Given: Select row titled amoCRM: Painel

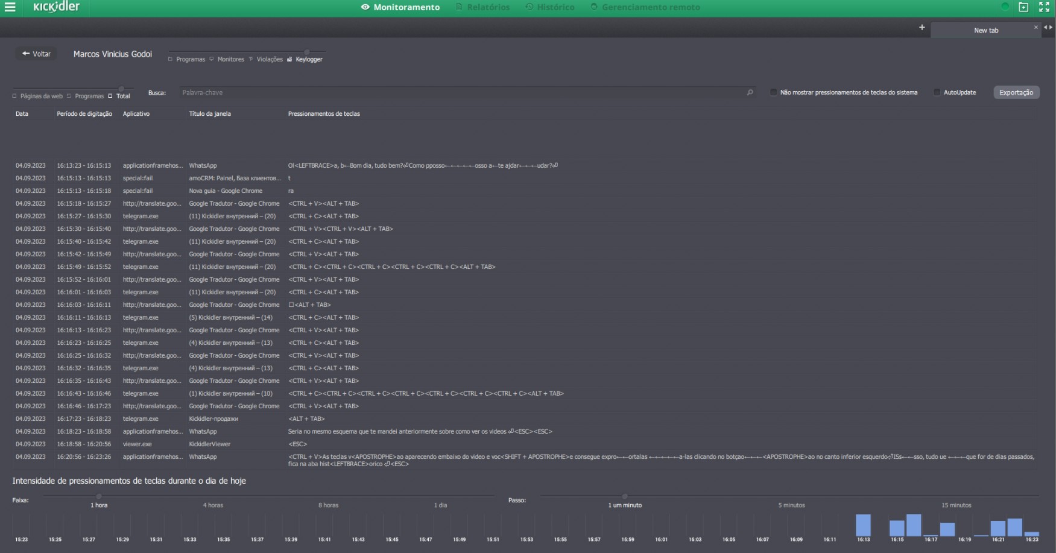Looking at the screenshot, I should [525, 178].
